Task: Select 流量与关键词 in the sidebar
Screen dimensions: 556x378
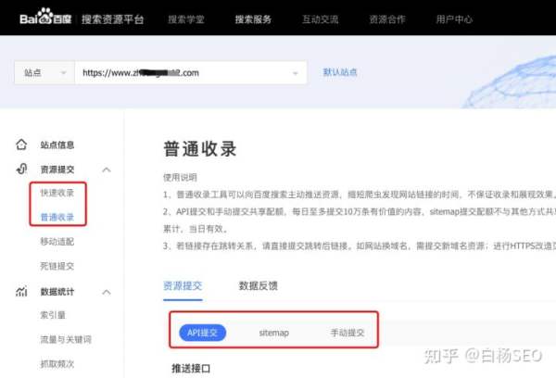Action: (66, 339)
